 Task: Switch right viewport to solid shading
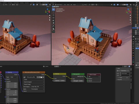[x=124, y=5]
